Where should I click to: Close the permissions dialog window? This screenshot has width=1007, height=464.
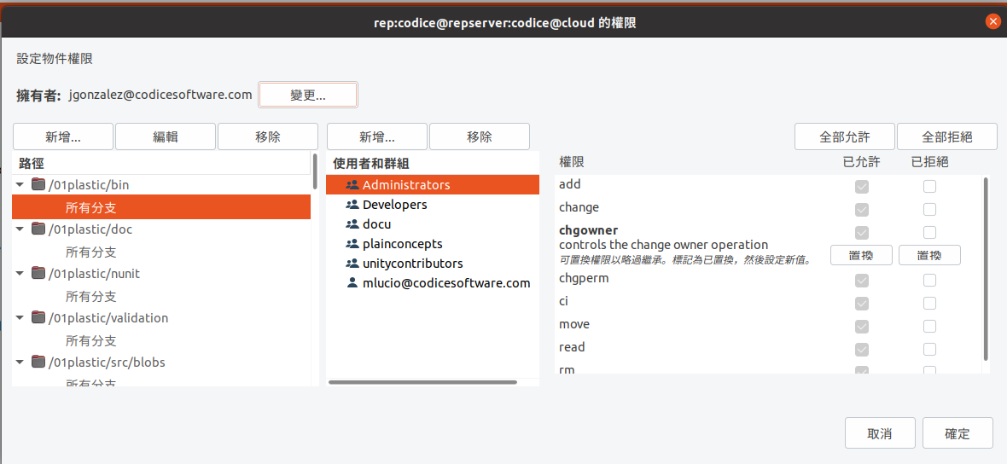(992, 21)
